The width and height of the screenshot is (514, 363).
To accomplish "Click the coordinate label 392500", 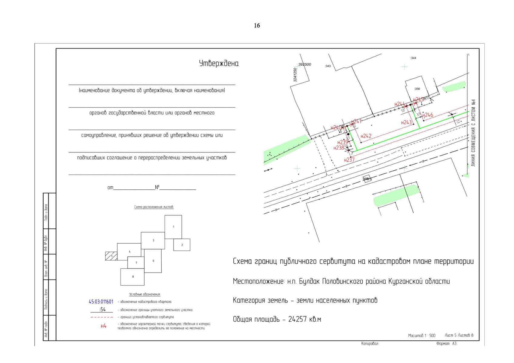I will point(305,64).
